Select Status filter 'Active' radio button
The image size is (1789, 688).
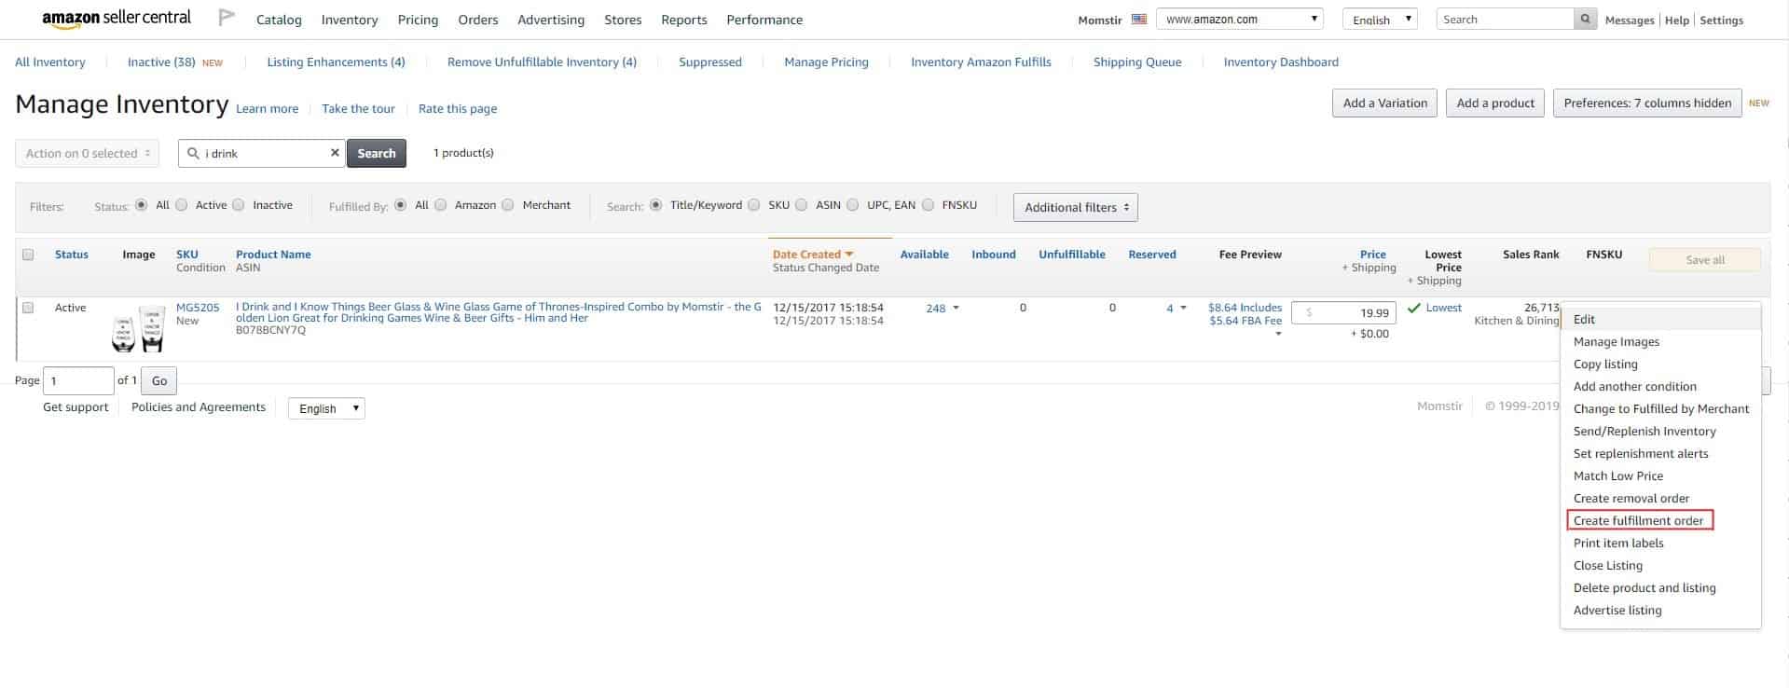182,205
